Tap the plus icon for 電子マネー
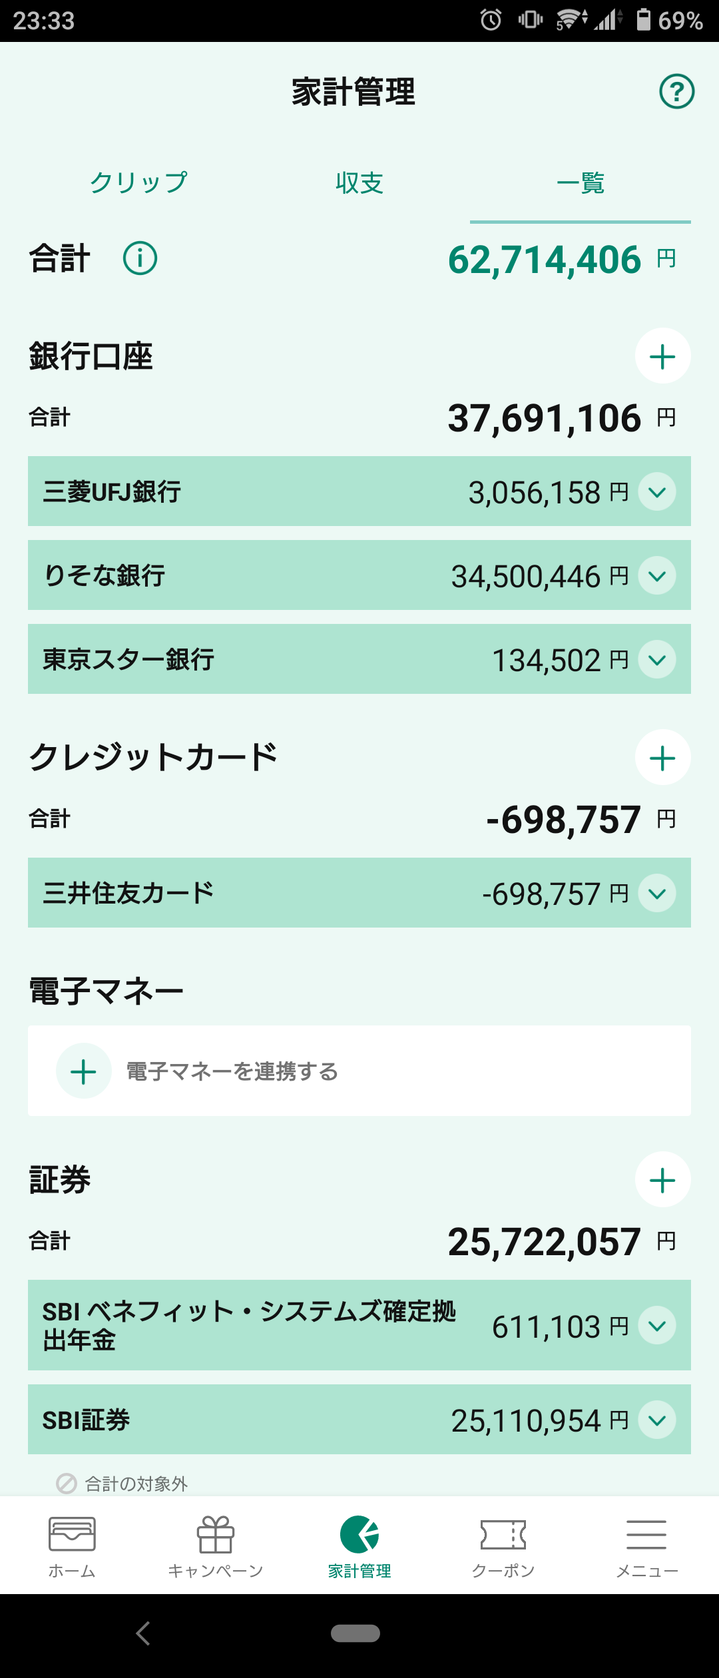Screen dimensions: 719x1678 [84, 1071]
